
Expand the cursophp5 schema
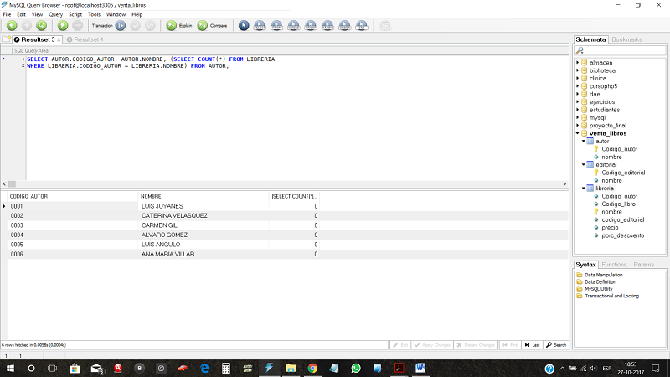tap(578, 86)
